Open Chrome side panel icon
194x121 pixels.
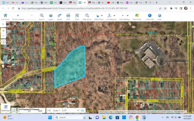pyautogui.click(x=181, y=8)
